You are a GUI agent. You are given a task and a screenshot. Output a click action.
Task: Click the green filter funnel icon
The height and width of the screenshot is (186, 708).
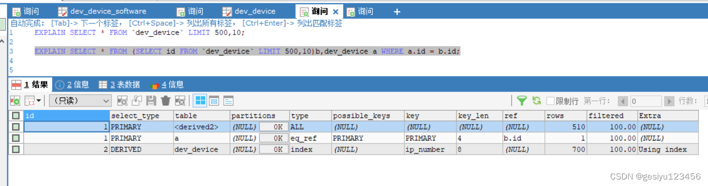522,100
